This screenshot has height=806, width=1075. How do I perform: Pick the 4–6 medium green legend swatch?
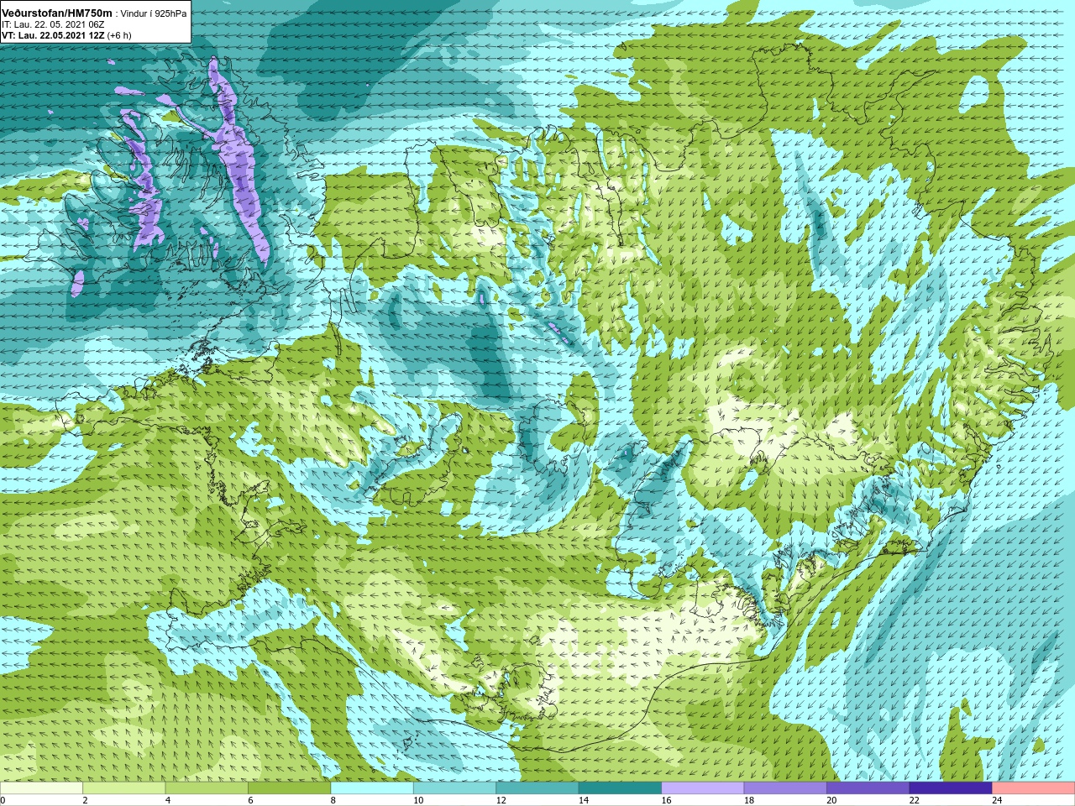(207, 788)
